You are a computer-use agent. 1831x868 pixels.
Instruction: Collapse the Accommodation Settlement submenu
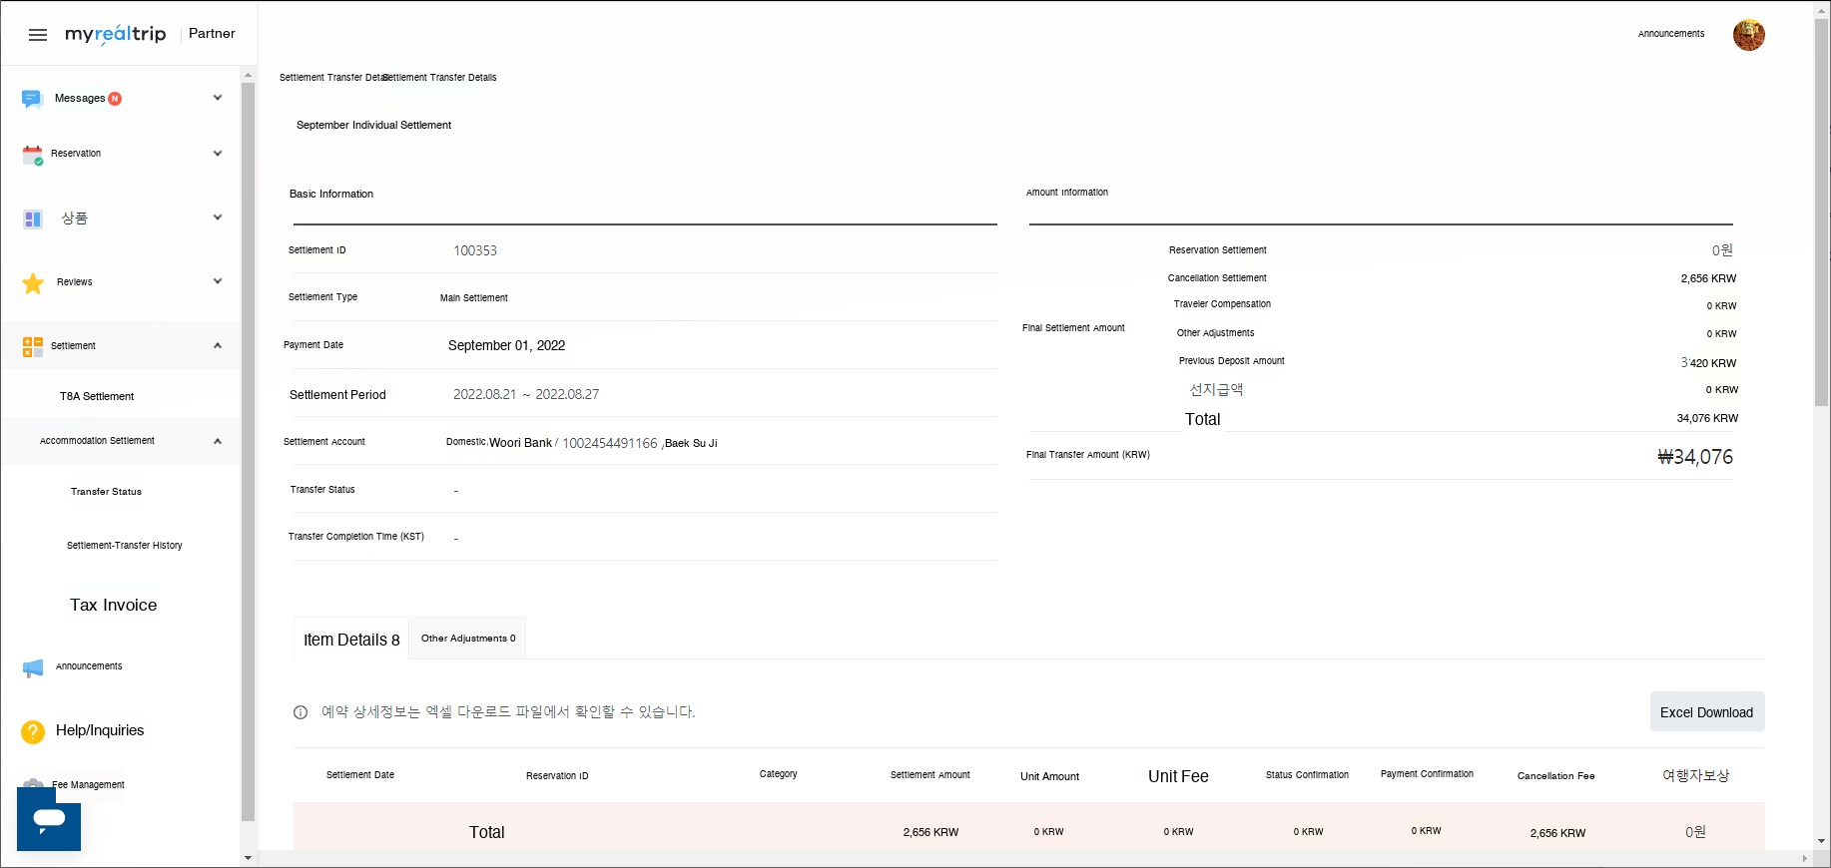click(218, 441)
